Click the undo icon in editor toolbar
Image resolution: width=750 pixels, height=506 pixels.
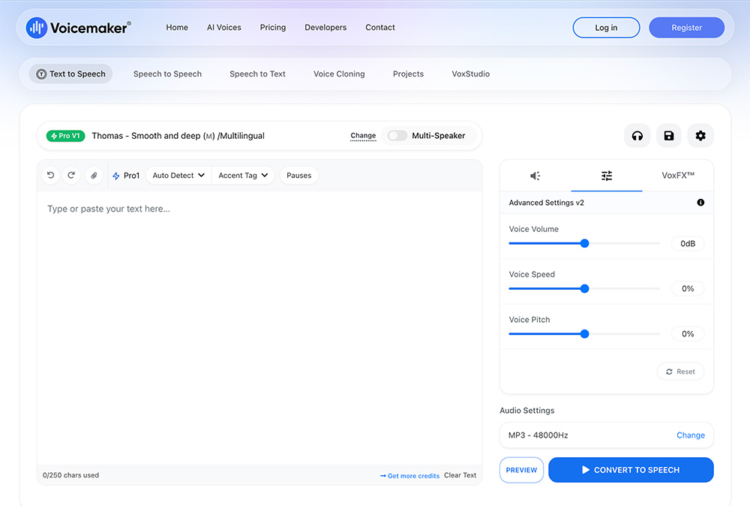click(51, 175)
